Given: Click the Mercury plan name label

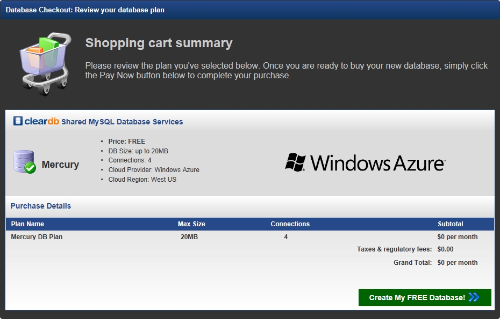Looking at the screenshot, I should [x=60, y=165].
